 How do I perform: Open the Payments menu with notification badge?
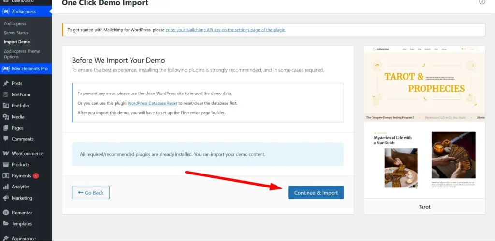[22, 176]
